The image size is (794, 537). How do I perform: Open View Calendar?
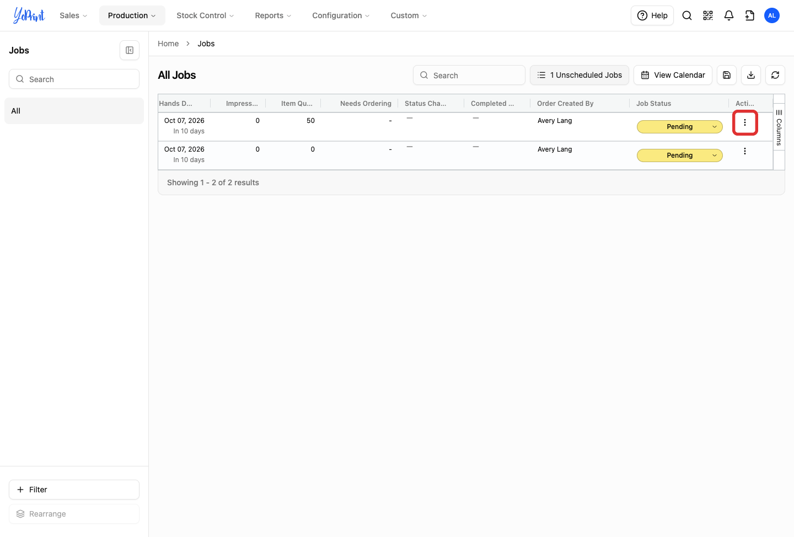(673, 75)
